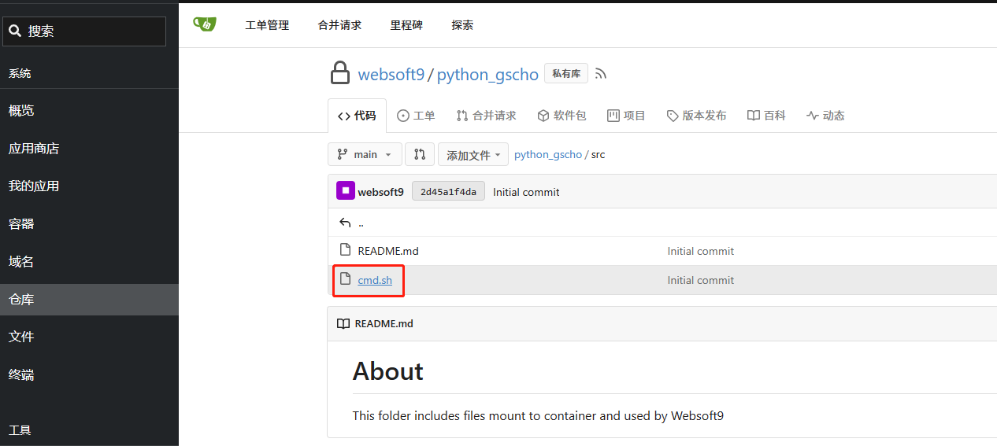This screenshot has width=997, height=446.
Task: Click the python_gscho breadcrumb path link
Action: point(547,154)
